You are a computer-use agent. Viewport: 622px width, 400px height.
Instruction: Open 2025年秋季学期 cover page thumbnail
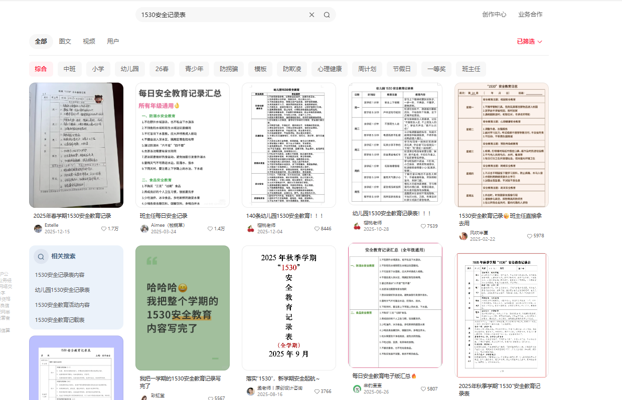click(x=289, y=308)
